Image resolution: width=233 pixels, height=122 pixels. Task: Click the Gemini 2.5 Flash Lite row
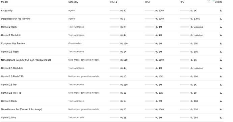112,68
